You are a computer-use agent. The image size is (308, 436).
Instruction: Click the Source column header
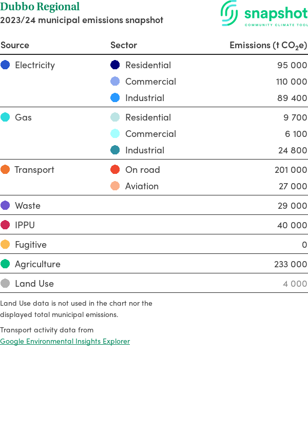point(15,45)
